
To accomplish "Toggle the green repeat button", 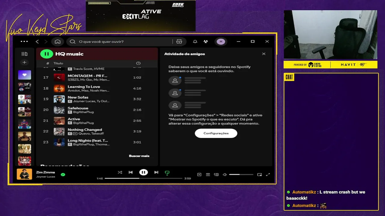I will pos(167,172).
